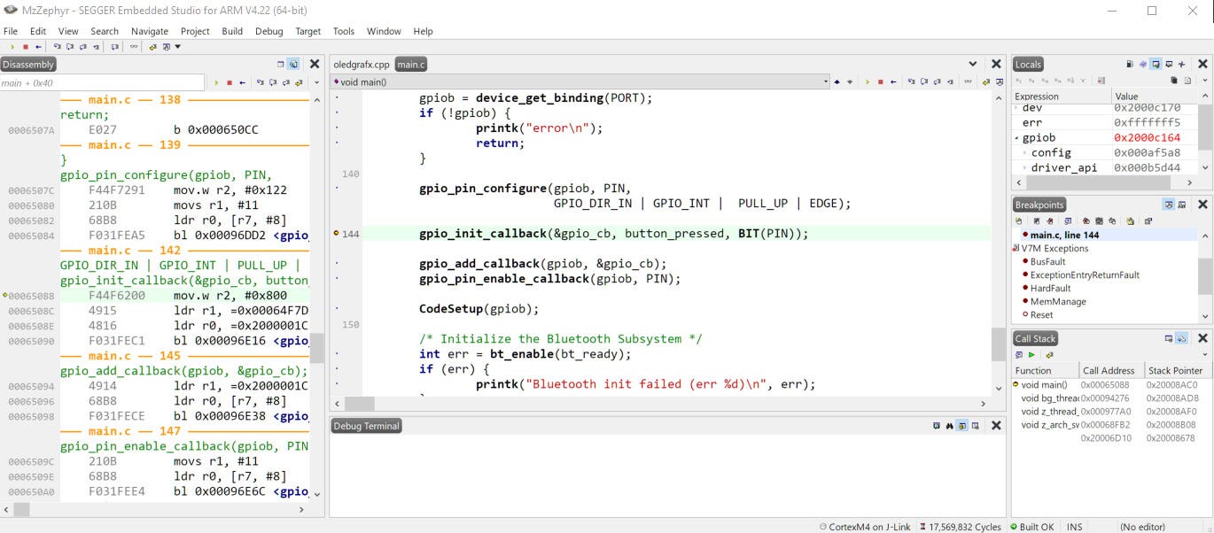Click the binoculars icon in Debug Terminal
Image resolution: width=1214 pixels, height=533 pixels.
tap(949, 426)
